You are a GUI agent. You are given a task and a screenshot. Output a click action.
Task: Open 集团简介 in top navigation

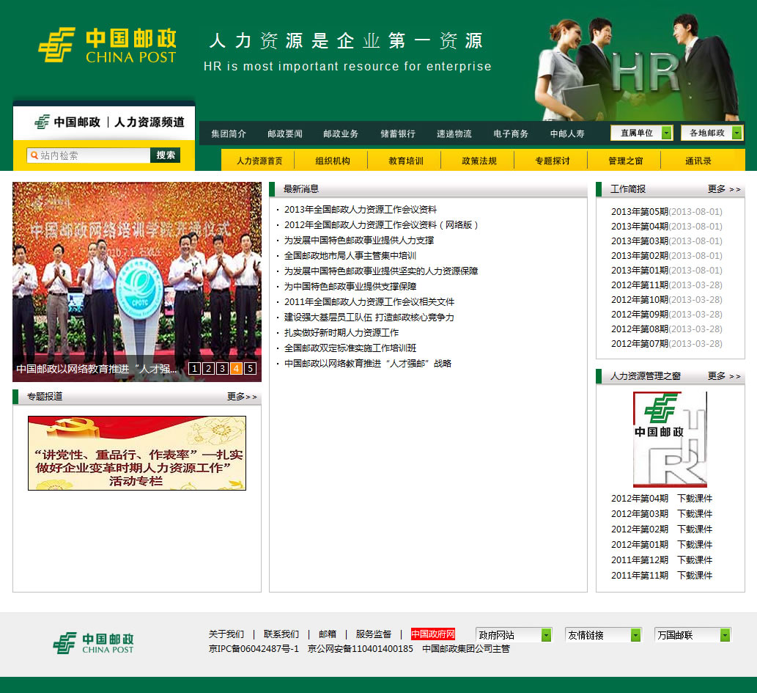(229, 134)
